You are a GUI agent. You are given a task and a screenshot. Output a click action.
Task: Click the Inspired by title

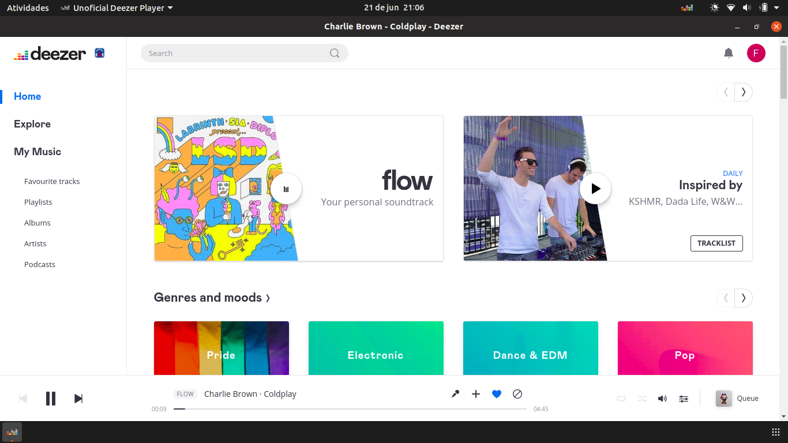coord(711,185)
